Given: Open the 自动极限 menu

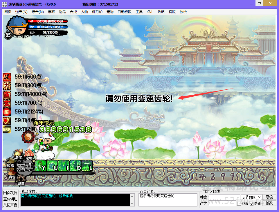Looking at the screenshot, I should click(125, 12).
